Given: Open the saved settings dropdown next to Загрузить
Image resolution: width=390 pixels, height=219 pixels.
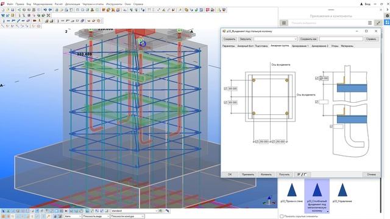Looking at the screenshot, I should [x=275, y=39].
